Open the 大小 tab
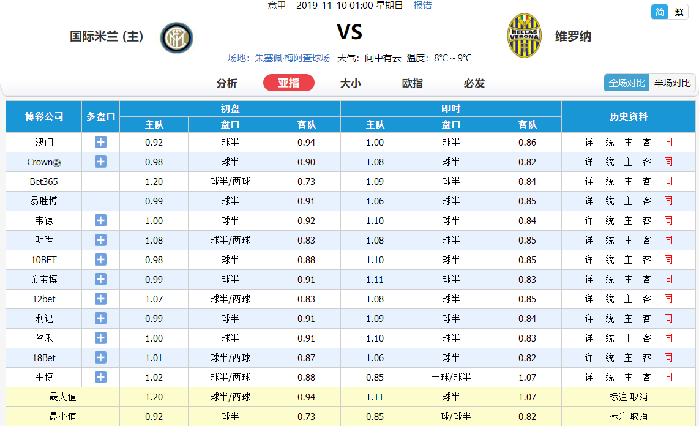The width and height of the screenshot is (699, 426). coord(350,83)
